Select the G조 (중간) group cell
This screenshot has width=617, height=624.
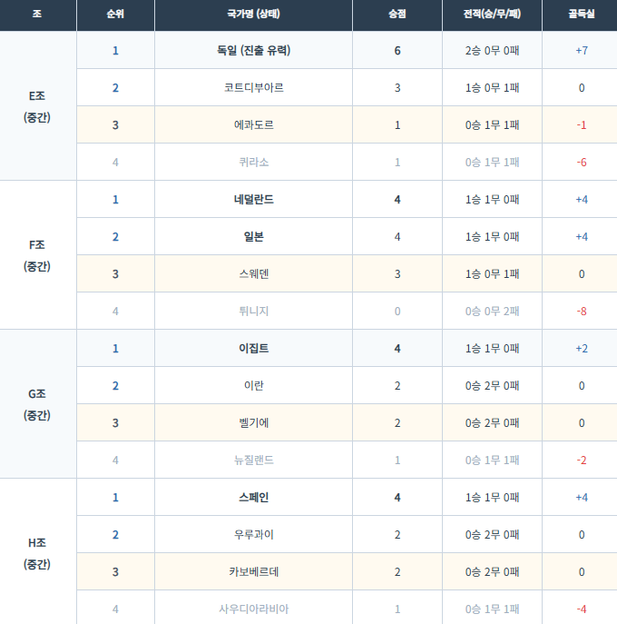[x=37, y=404]
